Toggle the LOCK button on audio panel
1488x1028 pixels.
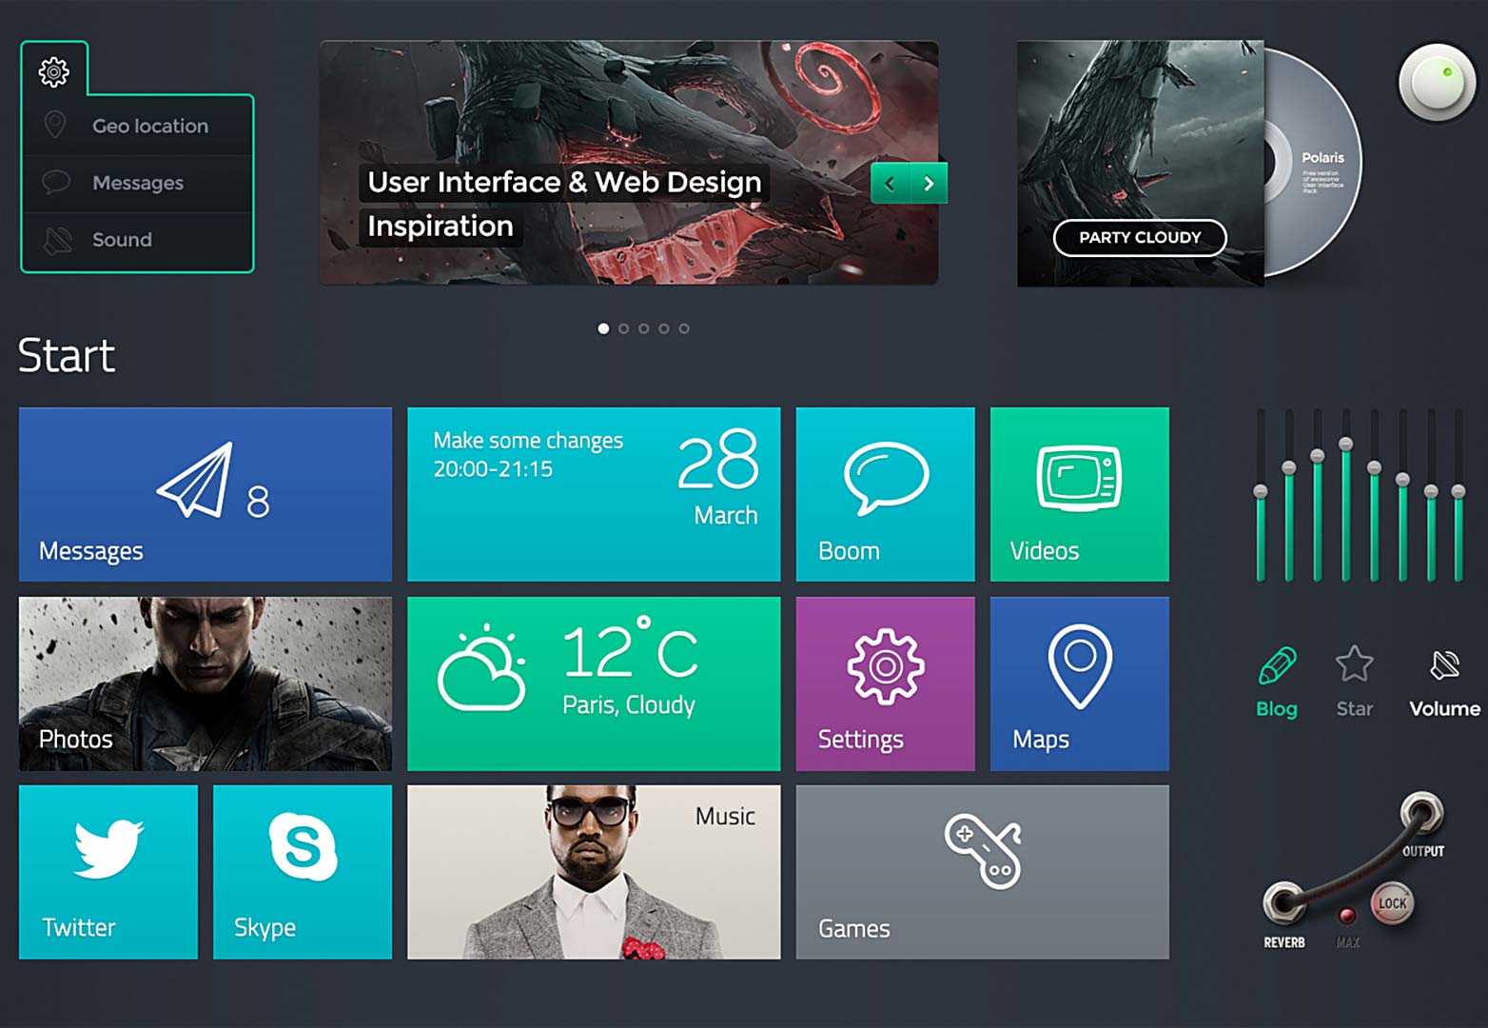click(x=1392, y=903)
